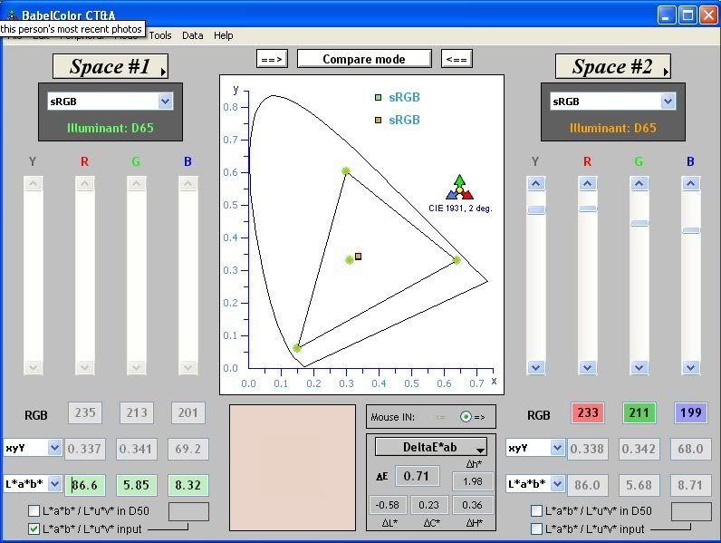Enable L*a*b* / L*u*v* in D50 for Space #1
Image resolution: width=721 pixels, height=543 pixels.
click(34, 511)
